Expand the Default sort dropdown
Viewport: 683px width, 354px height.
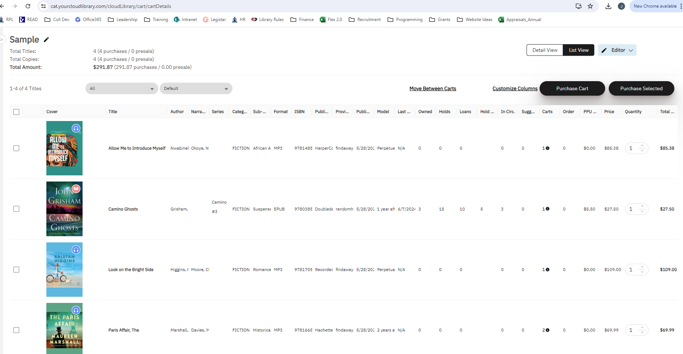pyautogui.click(x=196, y=88)
